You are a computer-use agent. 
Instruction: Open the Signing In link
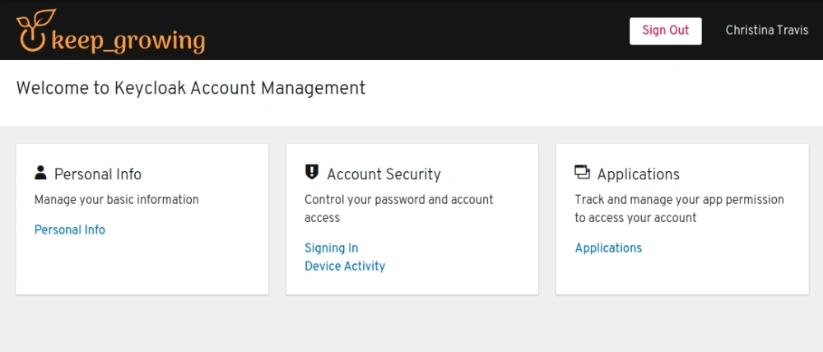click(x=331, y=248)
